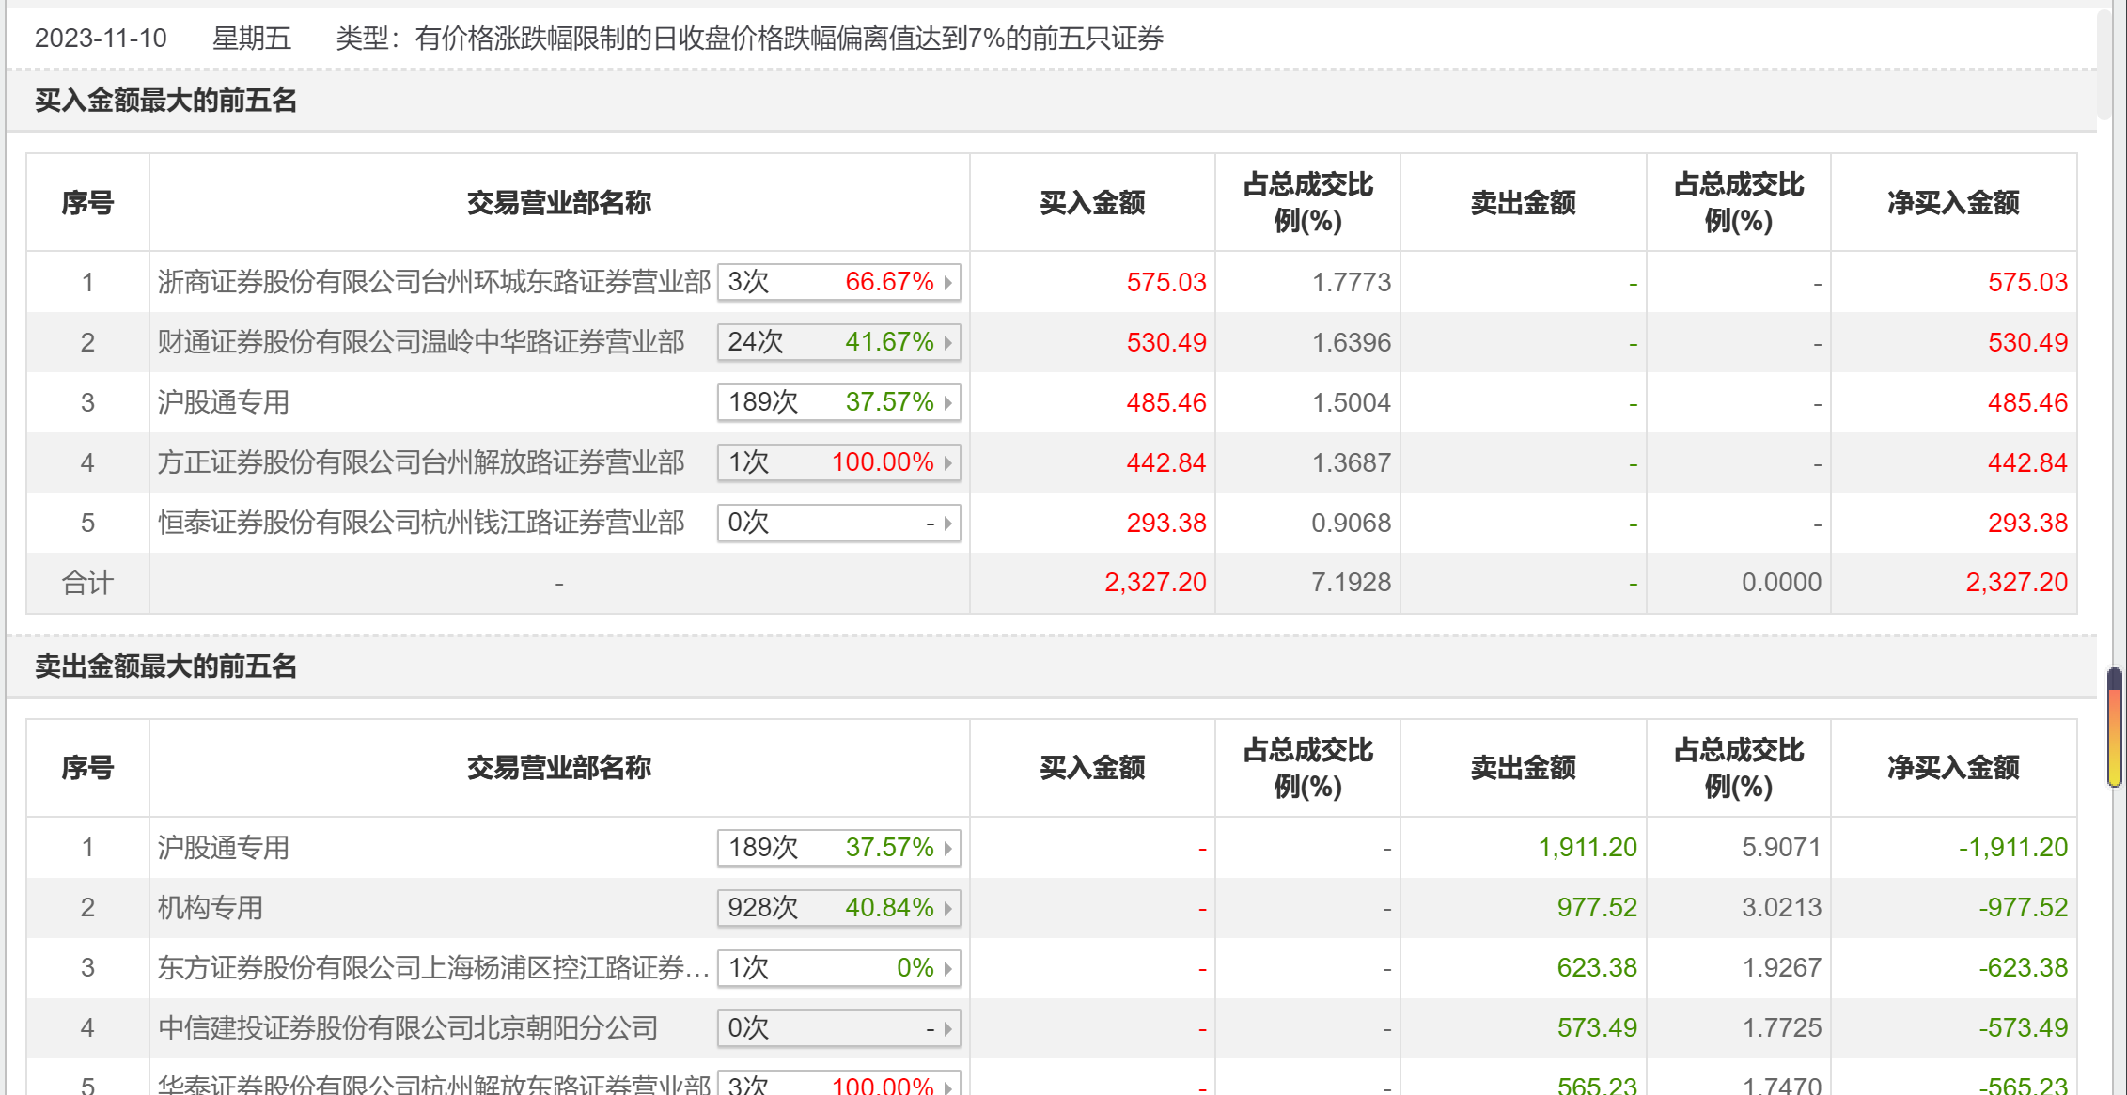Open 财通证券温岭中华路证券营业部 link
2127x1095 pixels.
tap(420, 342)
